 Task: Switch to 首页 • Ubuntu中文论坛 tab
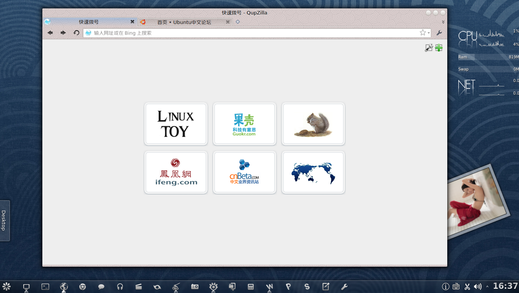click(185, 22)
